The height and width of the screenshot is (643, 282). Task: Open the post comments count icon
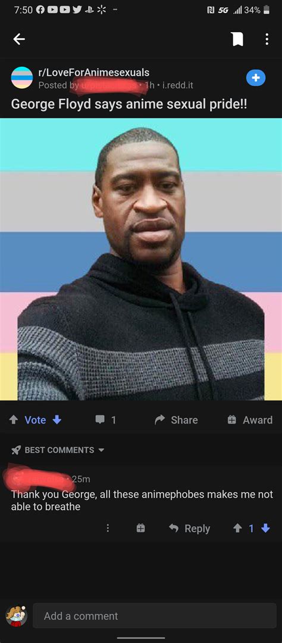pos(100,420)
